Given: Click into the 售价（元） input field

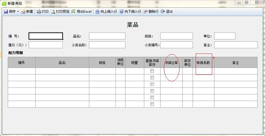Looking at the screenshot, I should (x=46, y=45).
